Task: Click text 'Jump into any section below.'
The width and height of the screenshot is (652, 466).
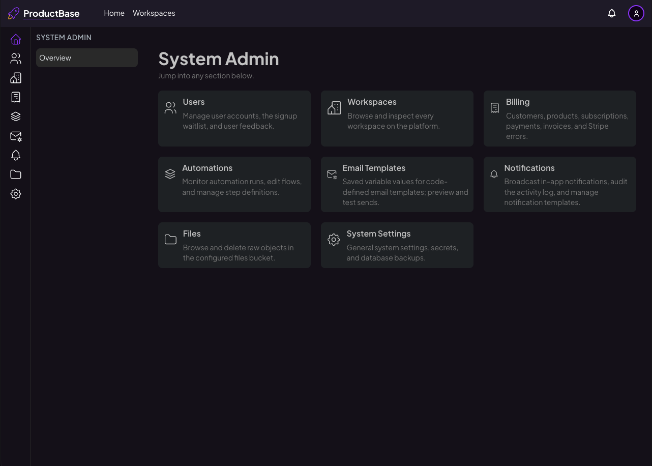Action: pyautogui.click(x=206, y=76)
